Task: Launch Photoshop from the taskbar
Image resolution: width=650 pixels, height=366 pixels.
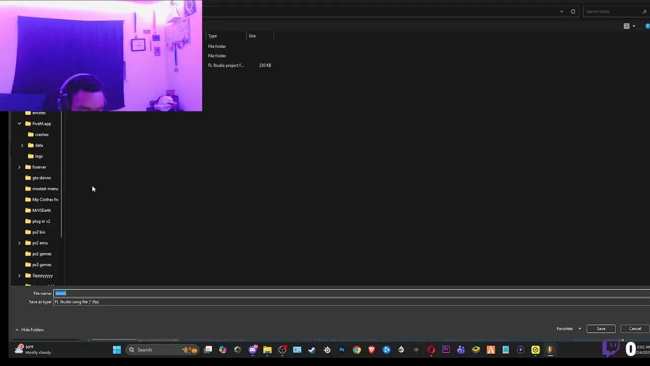Action: point(342,350)
